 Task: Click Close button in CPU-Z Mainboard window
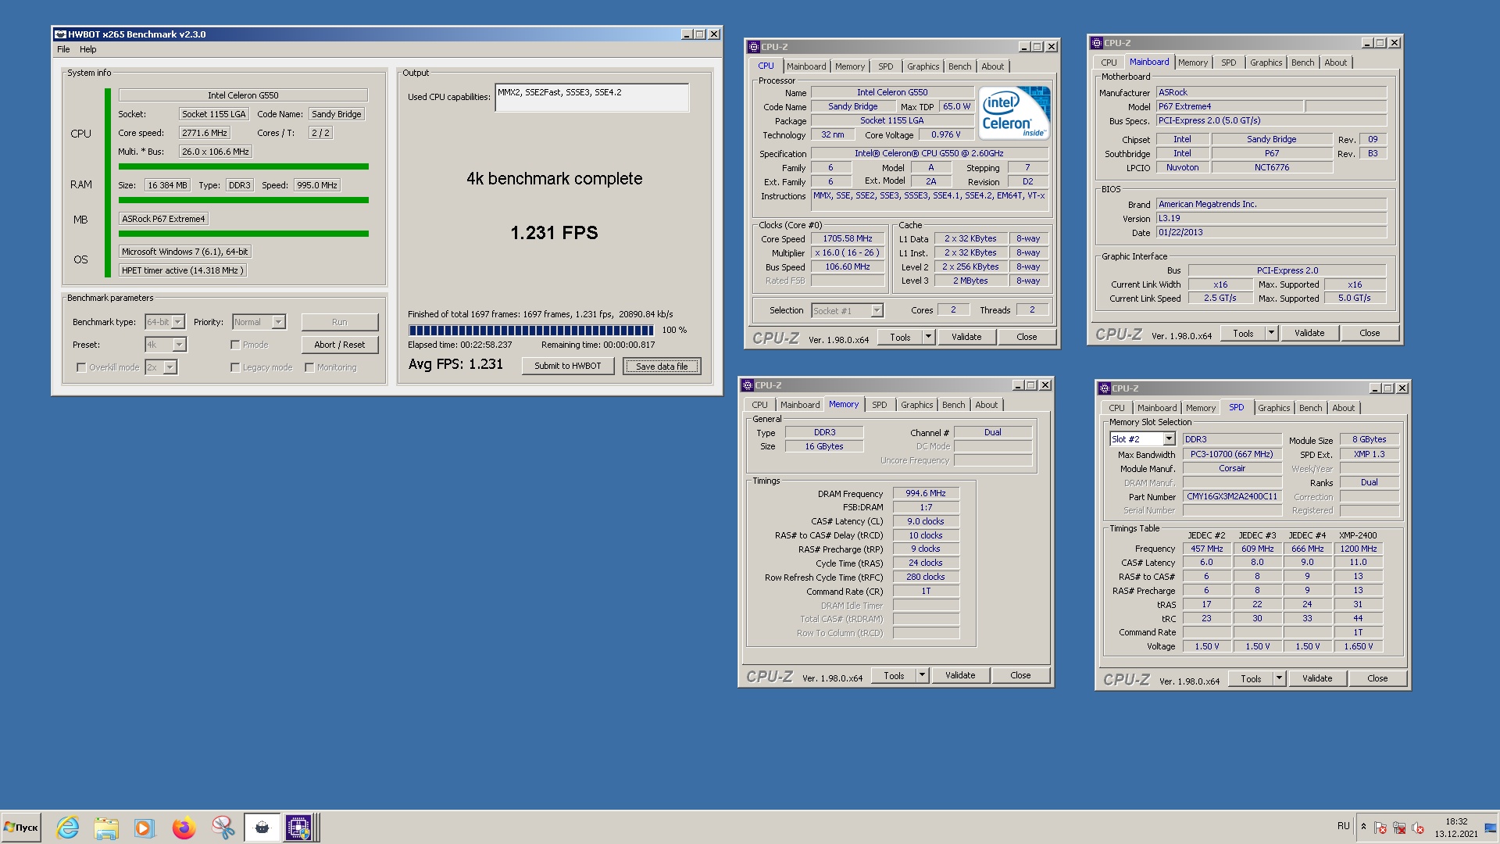coord(1370,333)
